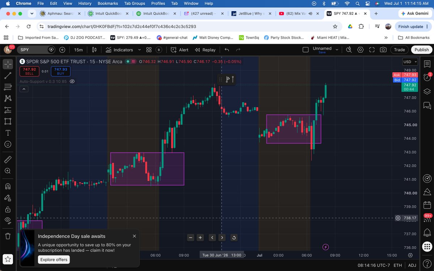Undo the last chart action
Screen dimensions: 434x271
227,50
